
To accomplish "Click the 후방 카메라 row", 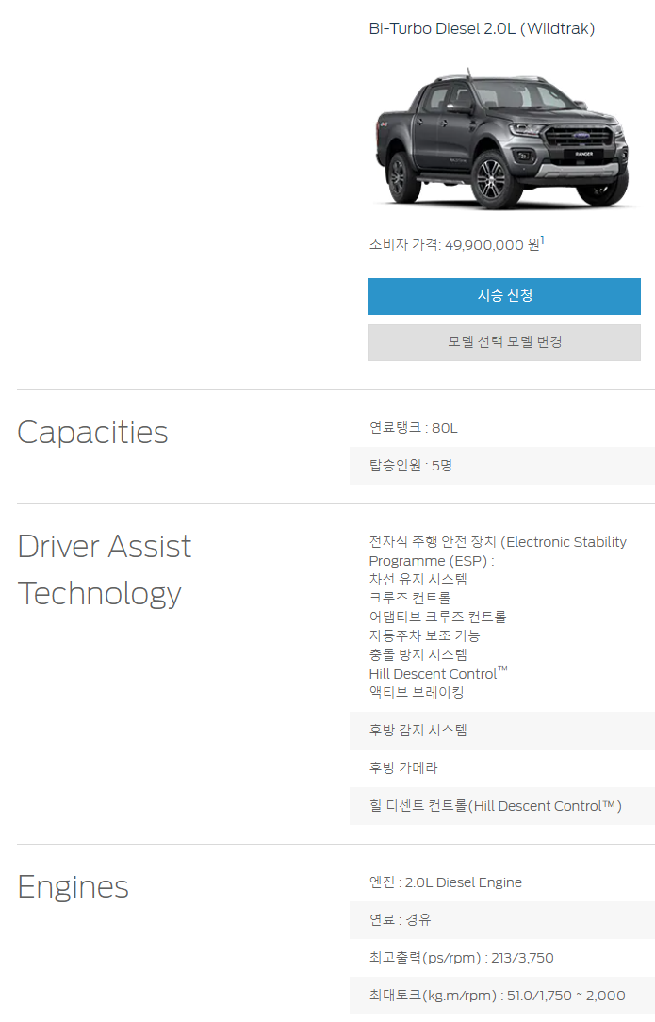I will [x=501, y=768].
